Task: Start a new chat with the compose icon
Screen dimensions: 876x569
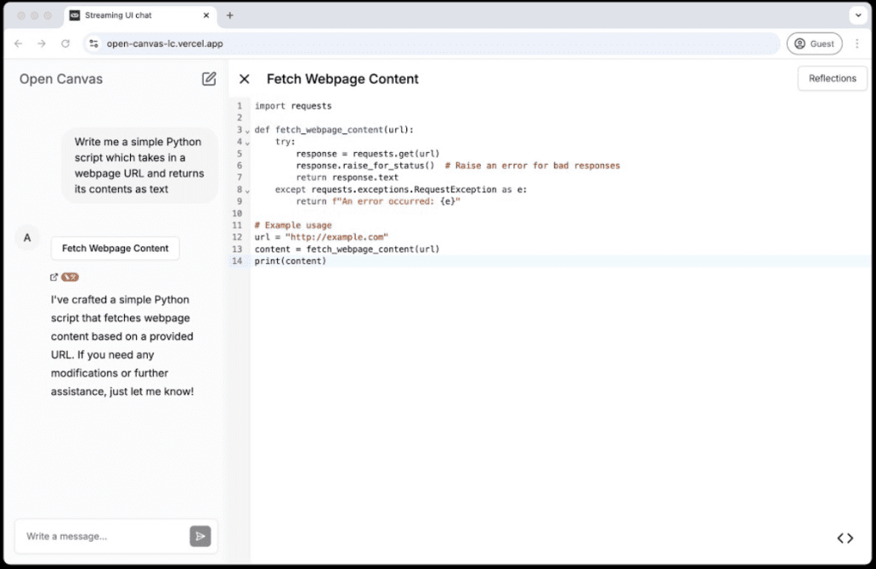Action: (x=209, y=79)
